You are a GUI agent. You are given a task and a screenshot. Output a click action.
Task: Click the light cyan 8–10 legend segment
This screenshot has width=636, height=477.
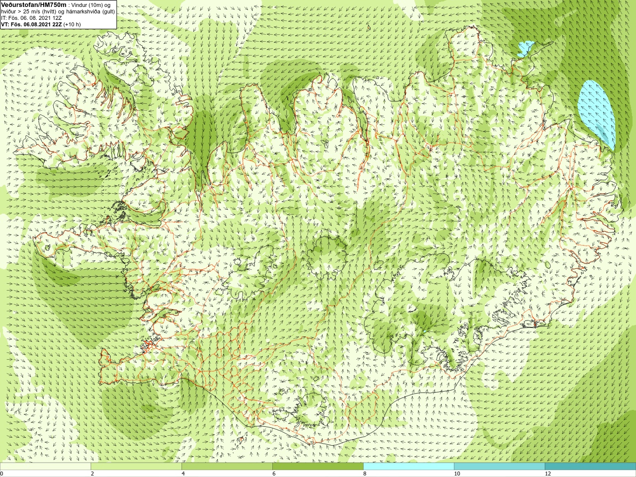click(409, 467)
